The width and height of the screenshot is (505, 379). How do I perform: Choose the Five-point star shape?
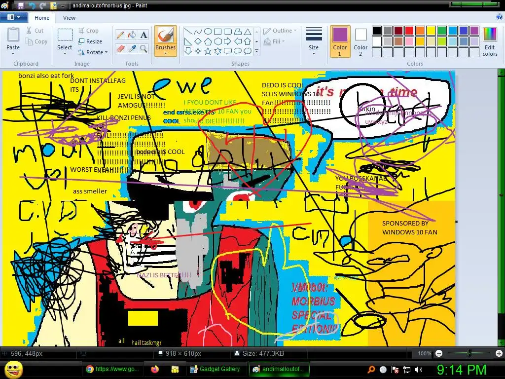point(208,51)
